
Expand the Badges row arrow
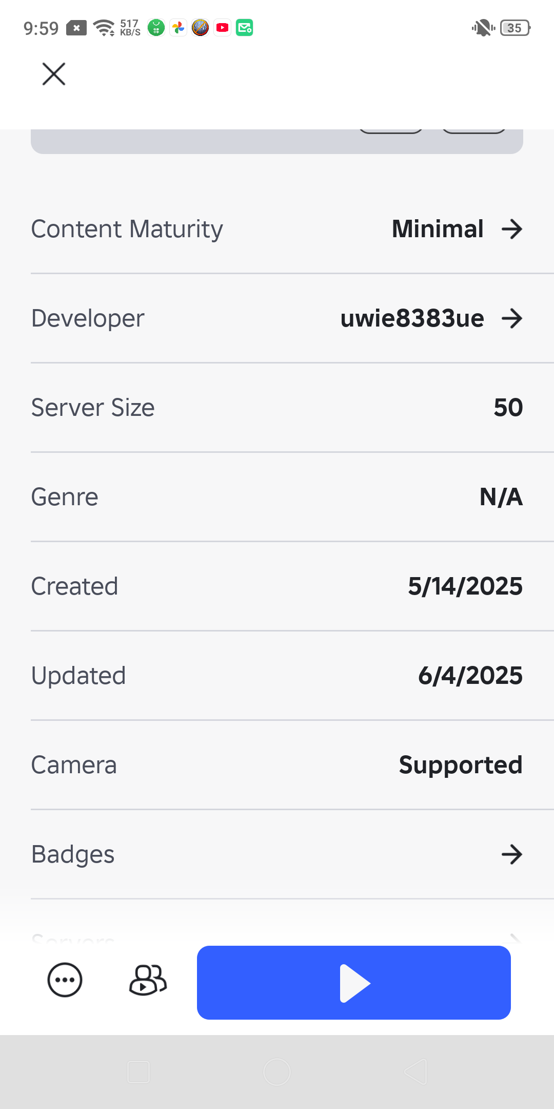pos(512,854)
